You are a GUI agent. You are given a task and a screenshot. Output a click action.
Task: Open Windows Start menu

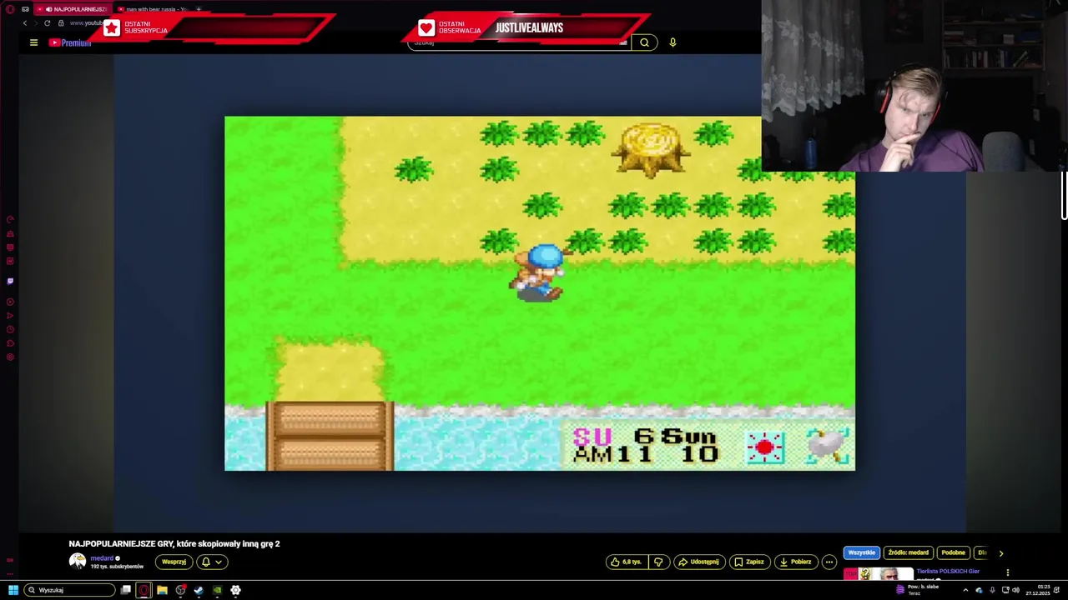pyautogui.click(x=13, y=590)
